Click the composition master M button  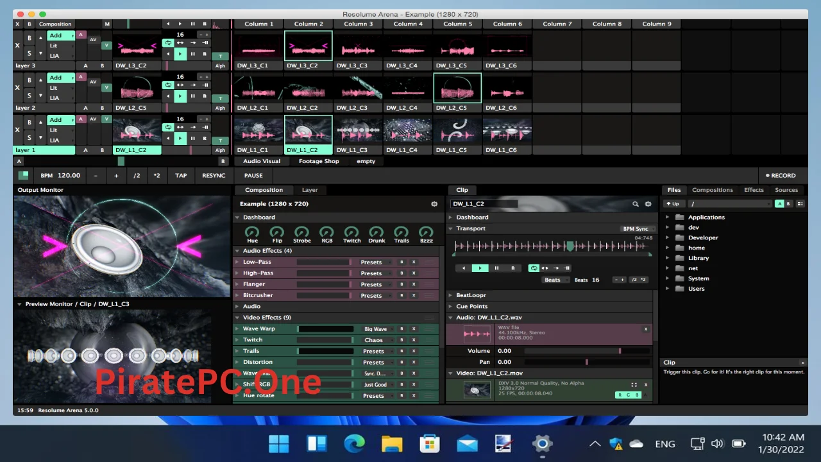tap(107, 24)
